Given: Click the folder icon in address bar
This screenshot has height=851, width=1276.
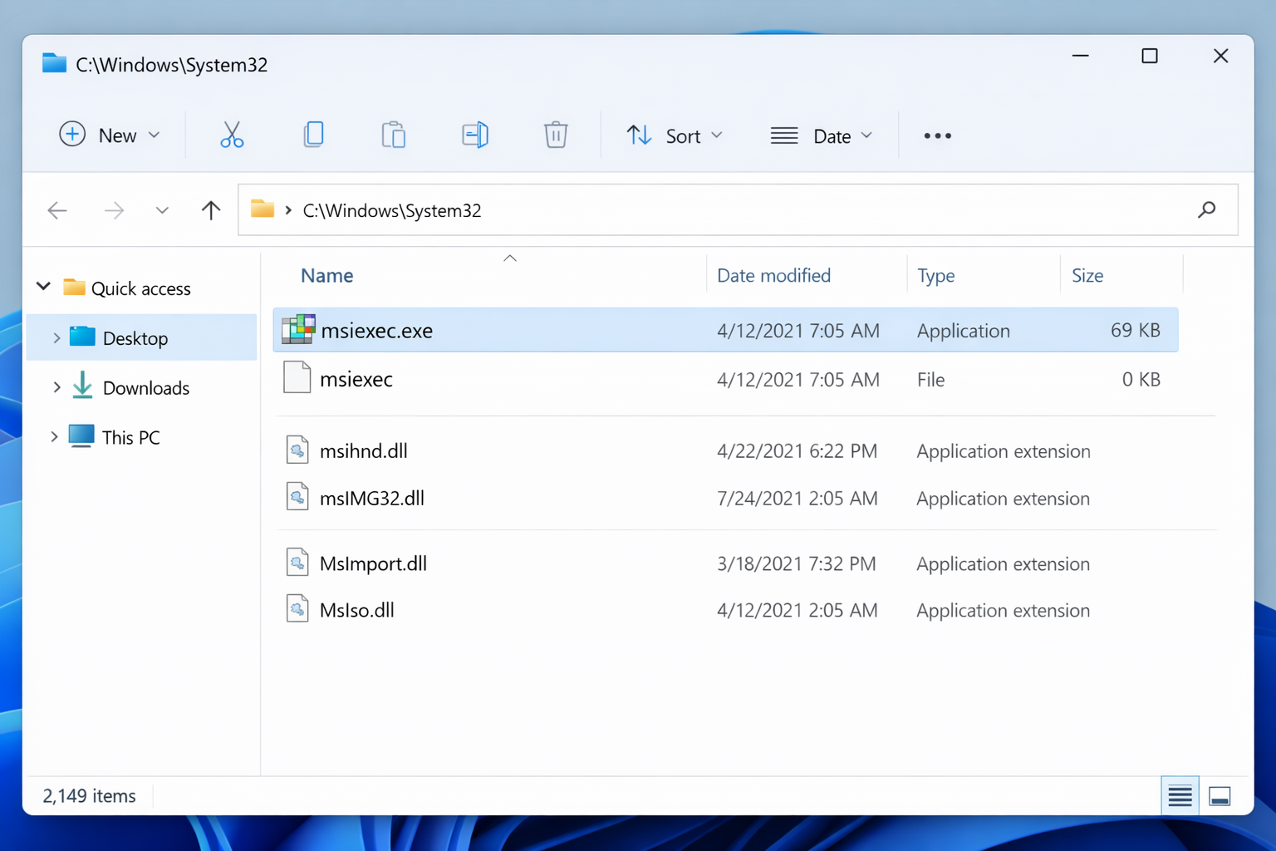Looking at the screenshot, I should 263,209.
